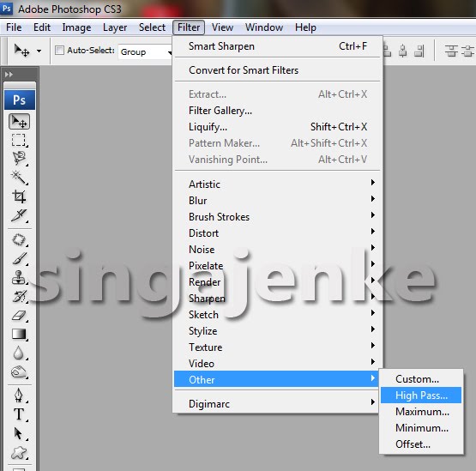Select the Magic Wand tool
This screenshot has height=471, width=476.
click(x=19, y=178)
